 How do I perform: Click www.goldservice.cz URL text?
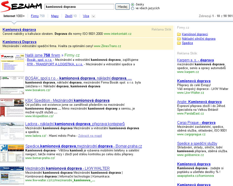[x=191, y=155]
